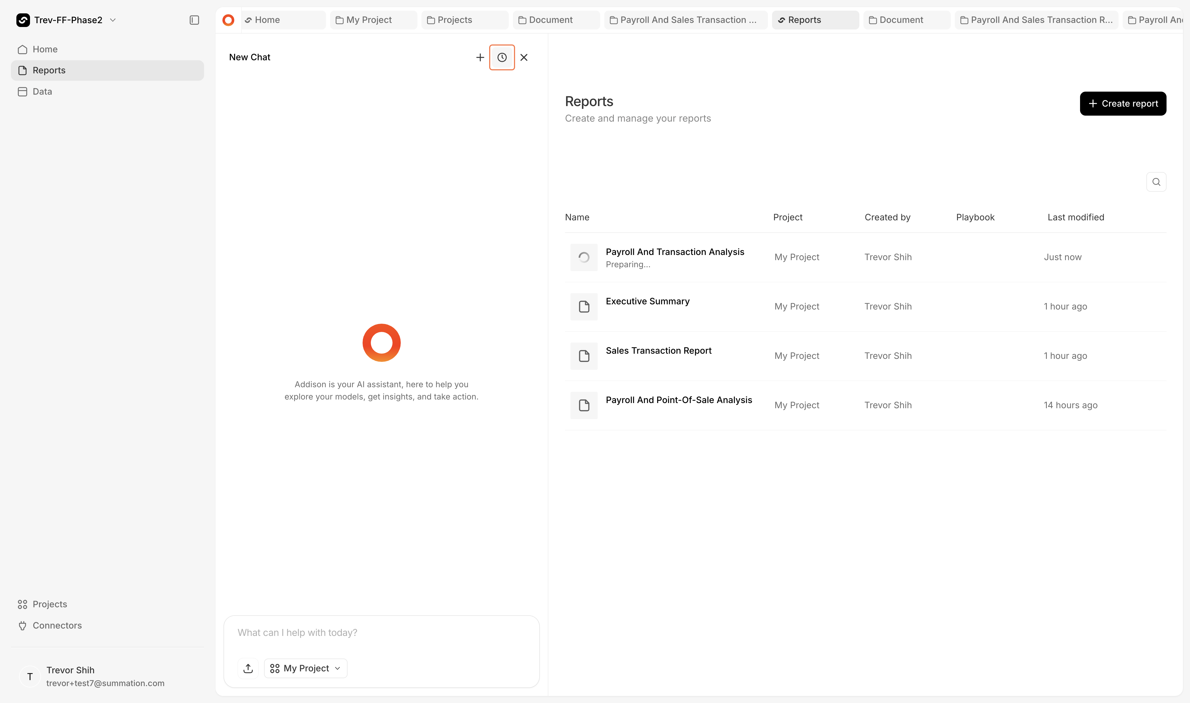
Task: Switch to the first Document tab
Action: tap(556, 20)
